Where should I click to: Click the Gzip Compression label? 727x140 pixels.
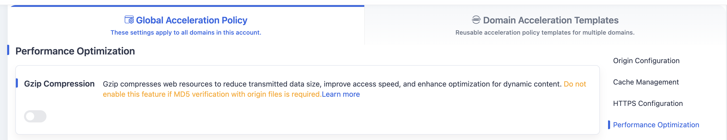click(59, 84)
